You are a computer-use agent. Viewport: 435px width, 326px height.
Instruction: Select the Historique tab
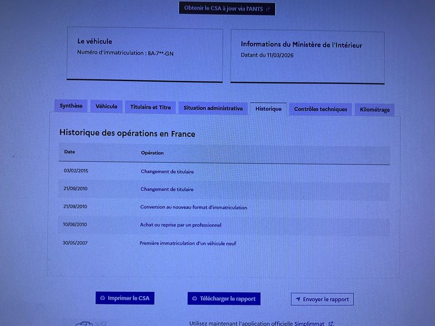coord(268,109)
